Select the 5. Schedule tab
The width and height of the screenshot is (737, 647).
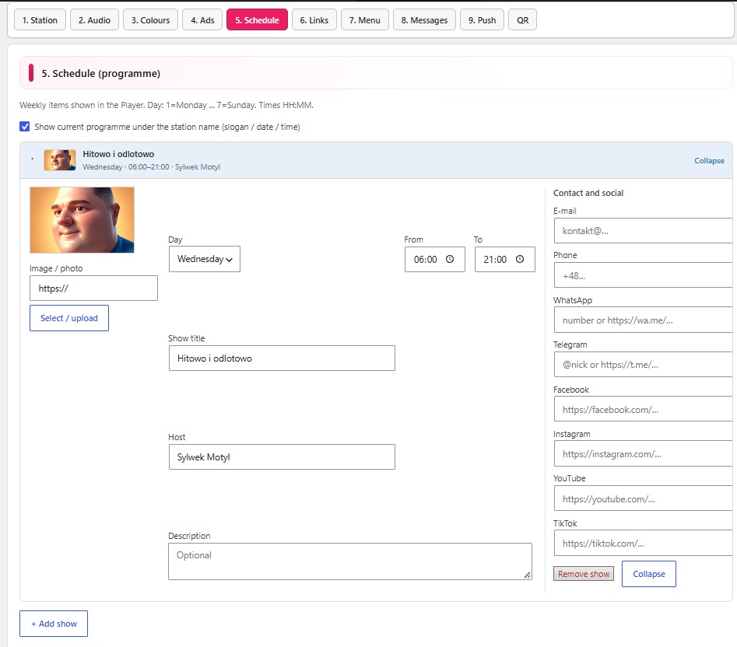pyautogui.click(x=257, y=20)
